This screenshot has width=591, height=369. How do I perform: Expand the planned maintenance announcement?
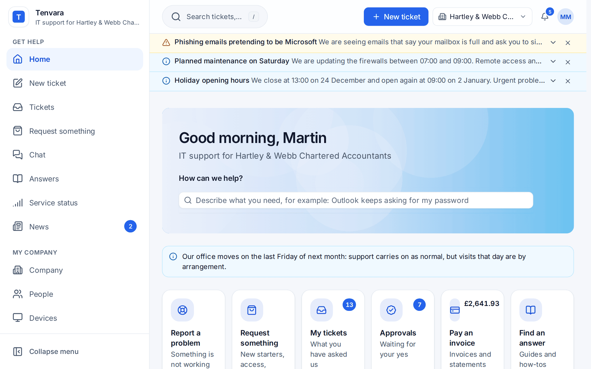pos(553,61)
